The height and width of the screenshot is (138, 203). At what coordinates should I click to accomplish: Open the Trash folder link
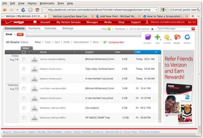(x=48, y=42)
